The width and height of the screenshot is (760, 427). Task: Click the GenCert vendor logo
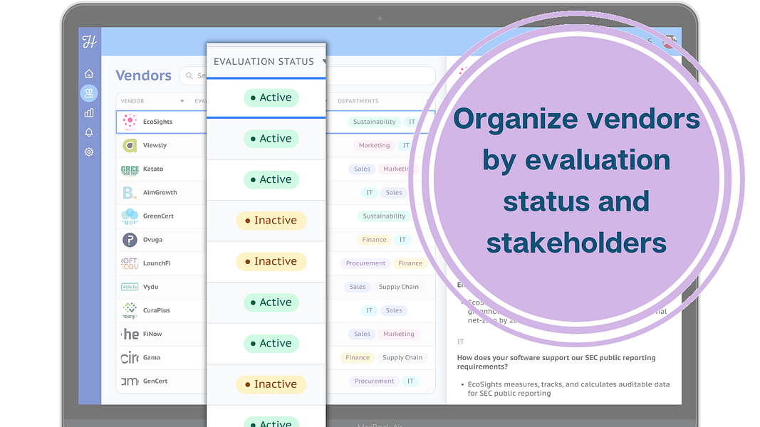pos(130,381)
